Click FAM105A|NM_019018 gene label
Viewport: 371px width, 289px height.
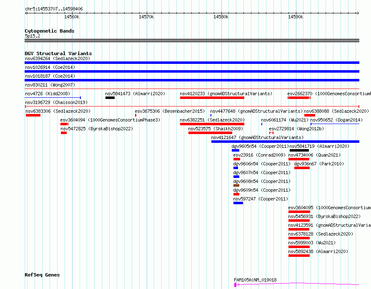255,280
